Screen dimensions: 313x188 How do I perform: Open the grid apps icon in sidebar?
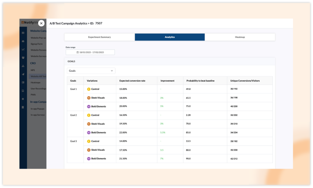23,33
